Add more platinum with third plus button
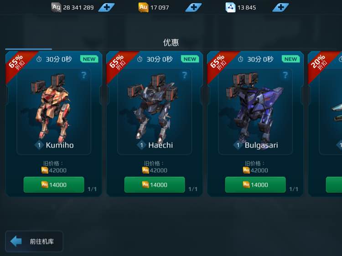 tap(281, 7)
